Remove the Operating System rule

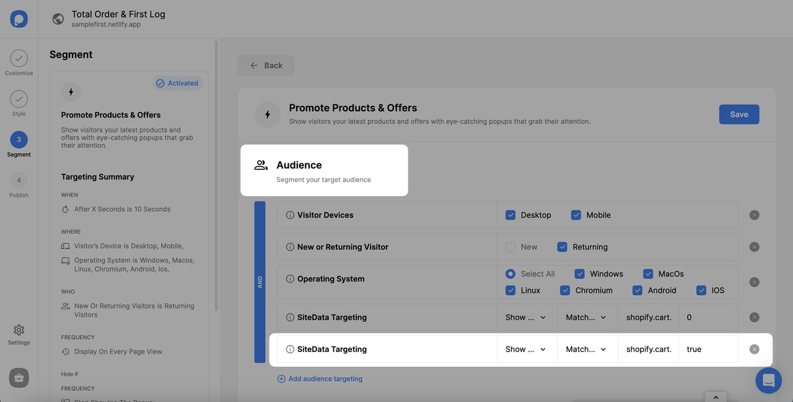coord(754,282)
